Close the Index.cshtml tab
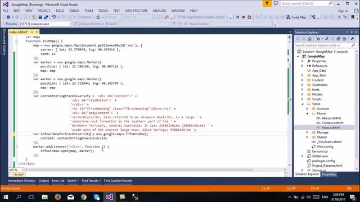 (37, 32)
